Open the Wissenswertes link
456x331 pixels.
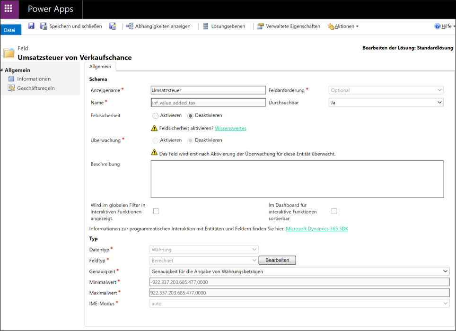pos(231,128)
